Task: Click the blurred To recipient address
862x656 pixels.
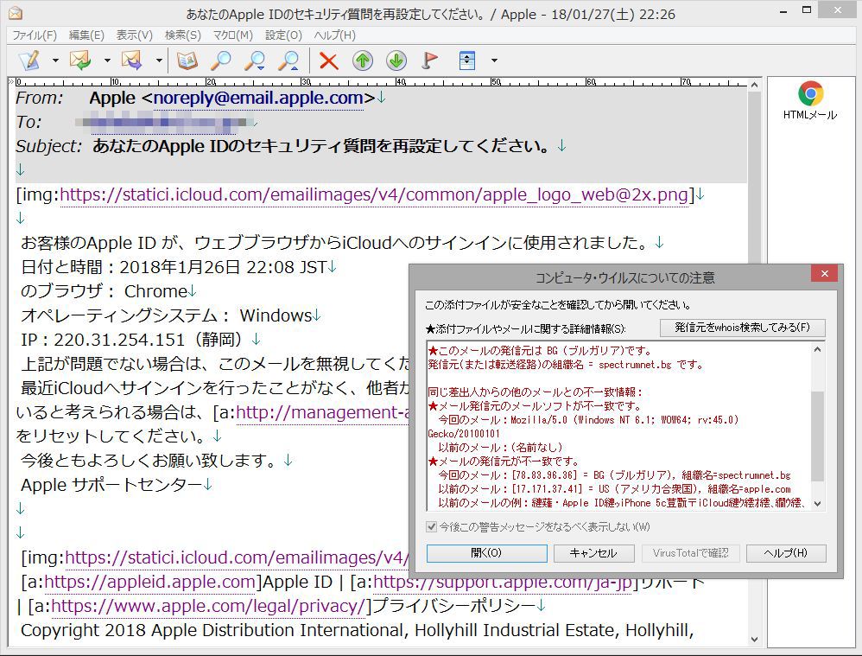Action: pyautogui.click(x=165, y=122)
